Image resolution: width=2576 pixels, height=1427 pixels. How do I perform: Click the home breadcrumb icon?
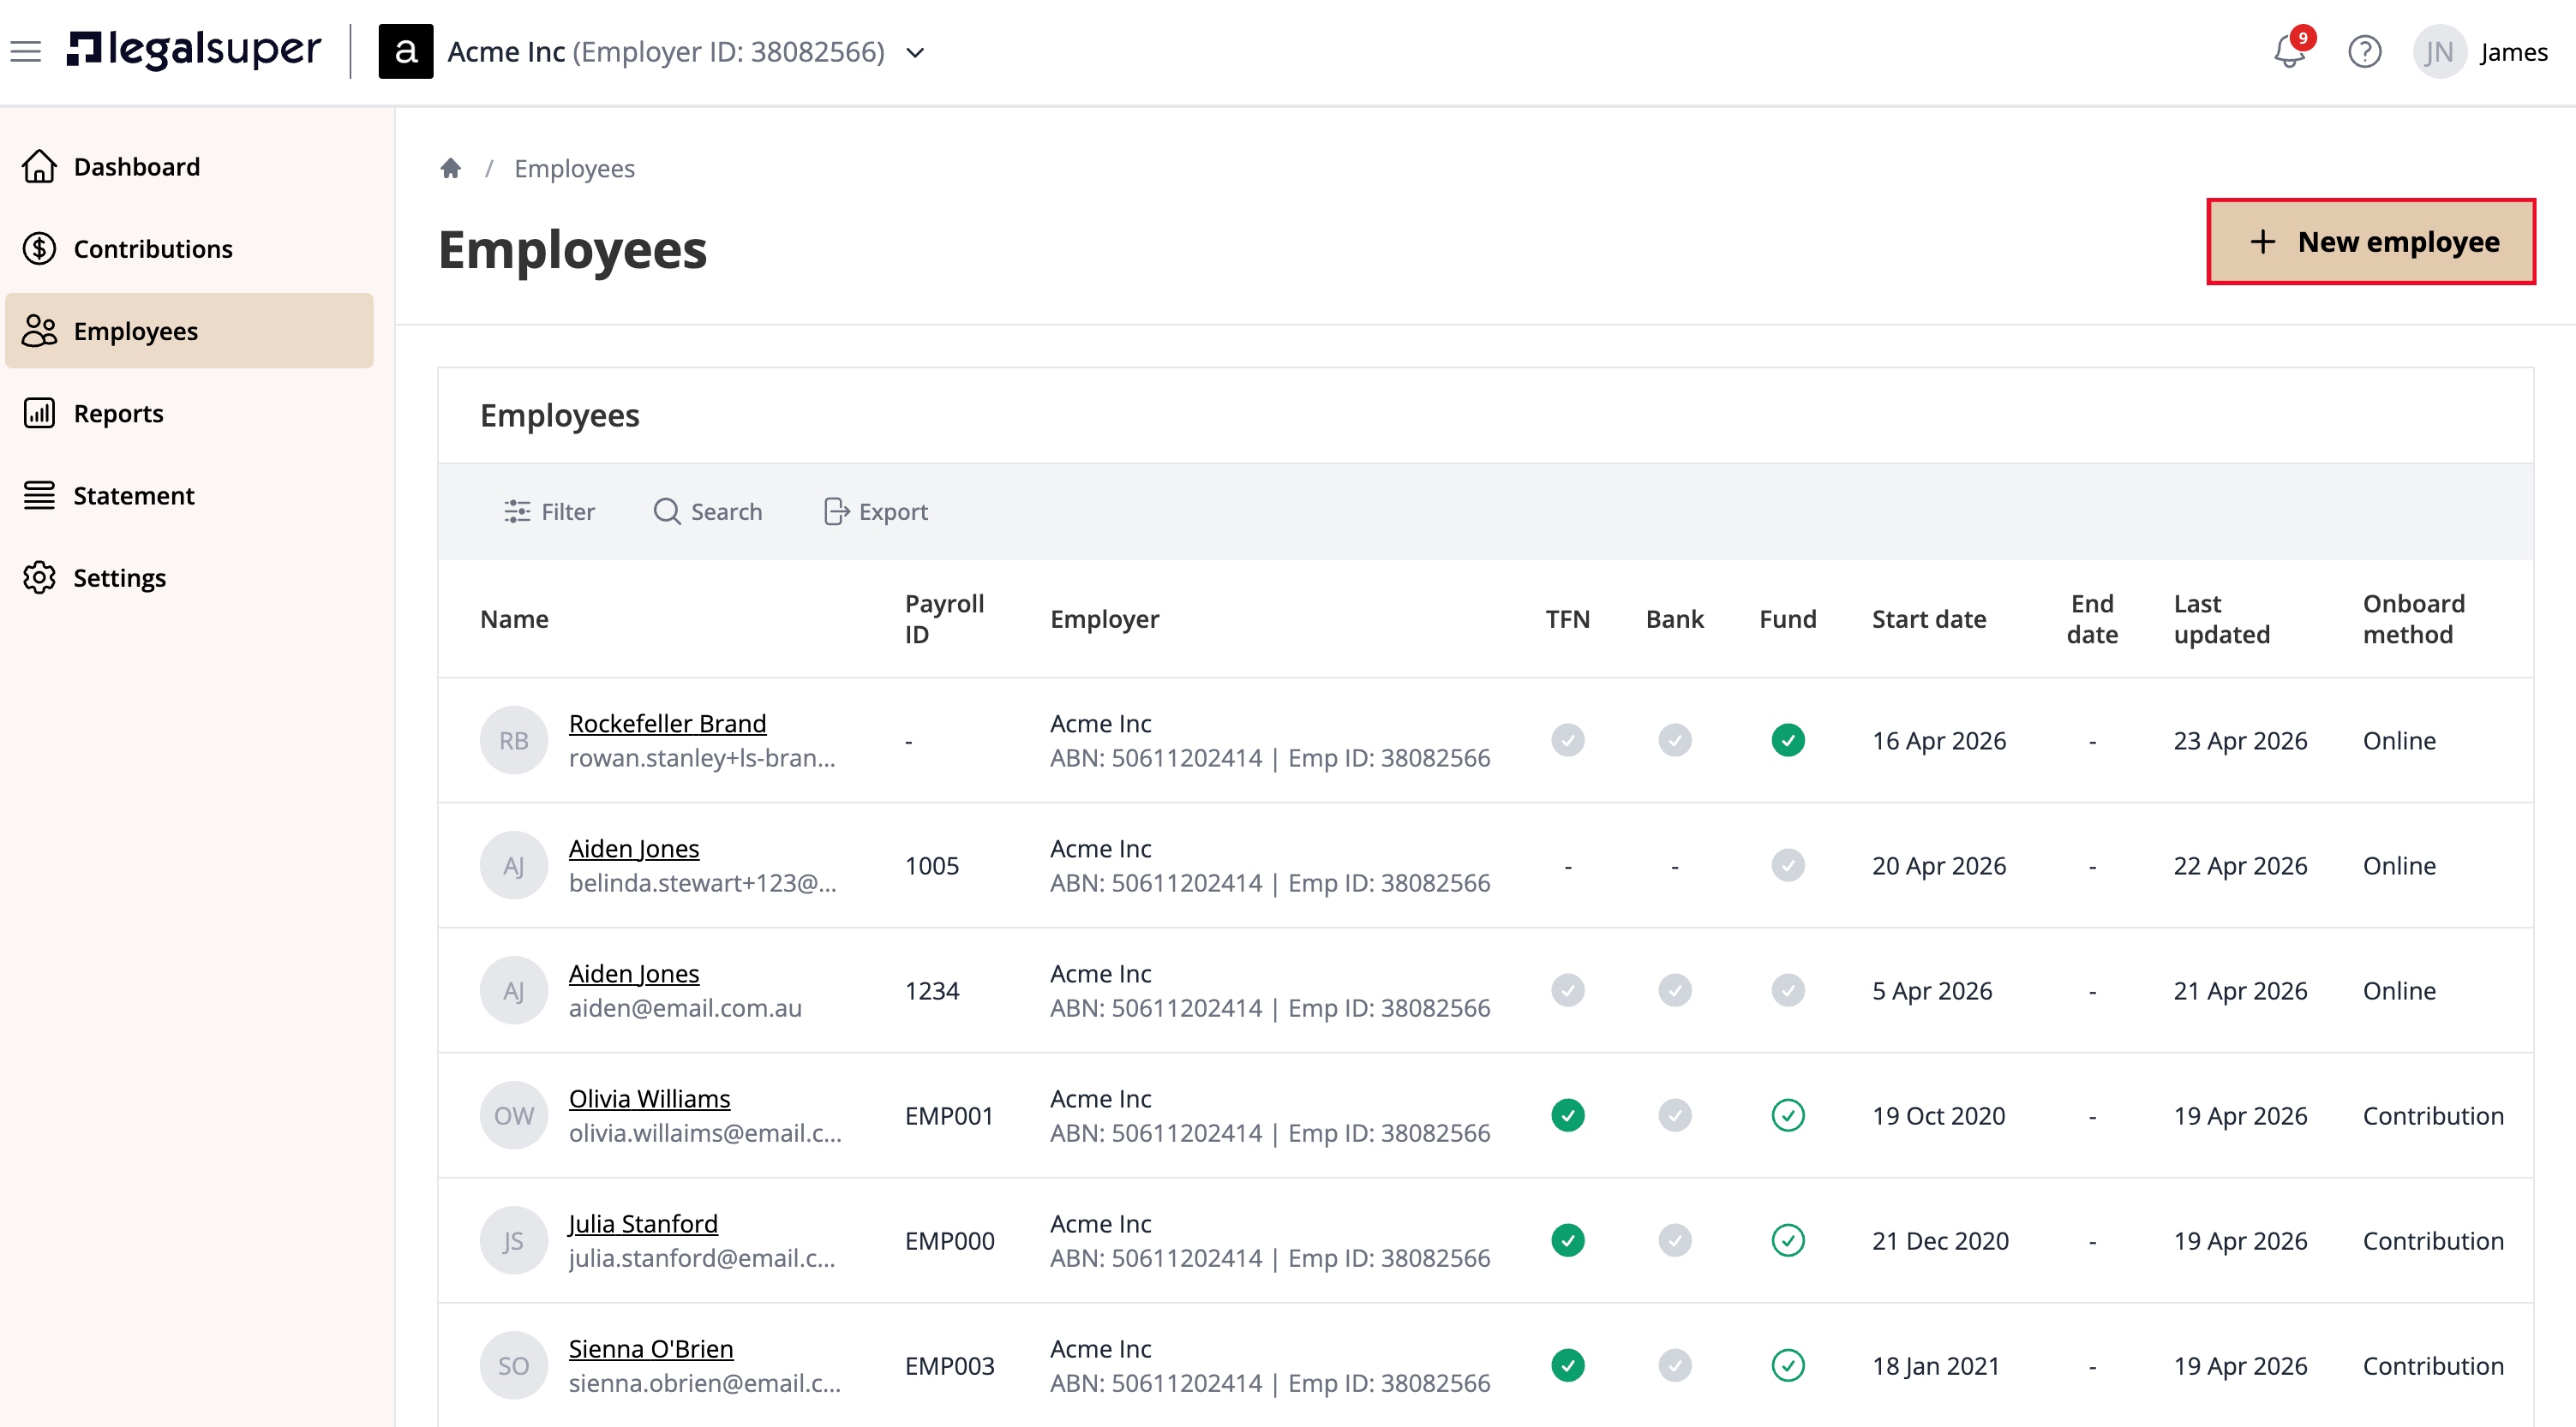click(x=450, y=168)
